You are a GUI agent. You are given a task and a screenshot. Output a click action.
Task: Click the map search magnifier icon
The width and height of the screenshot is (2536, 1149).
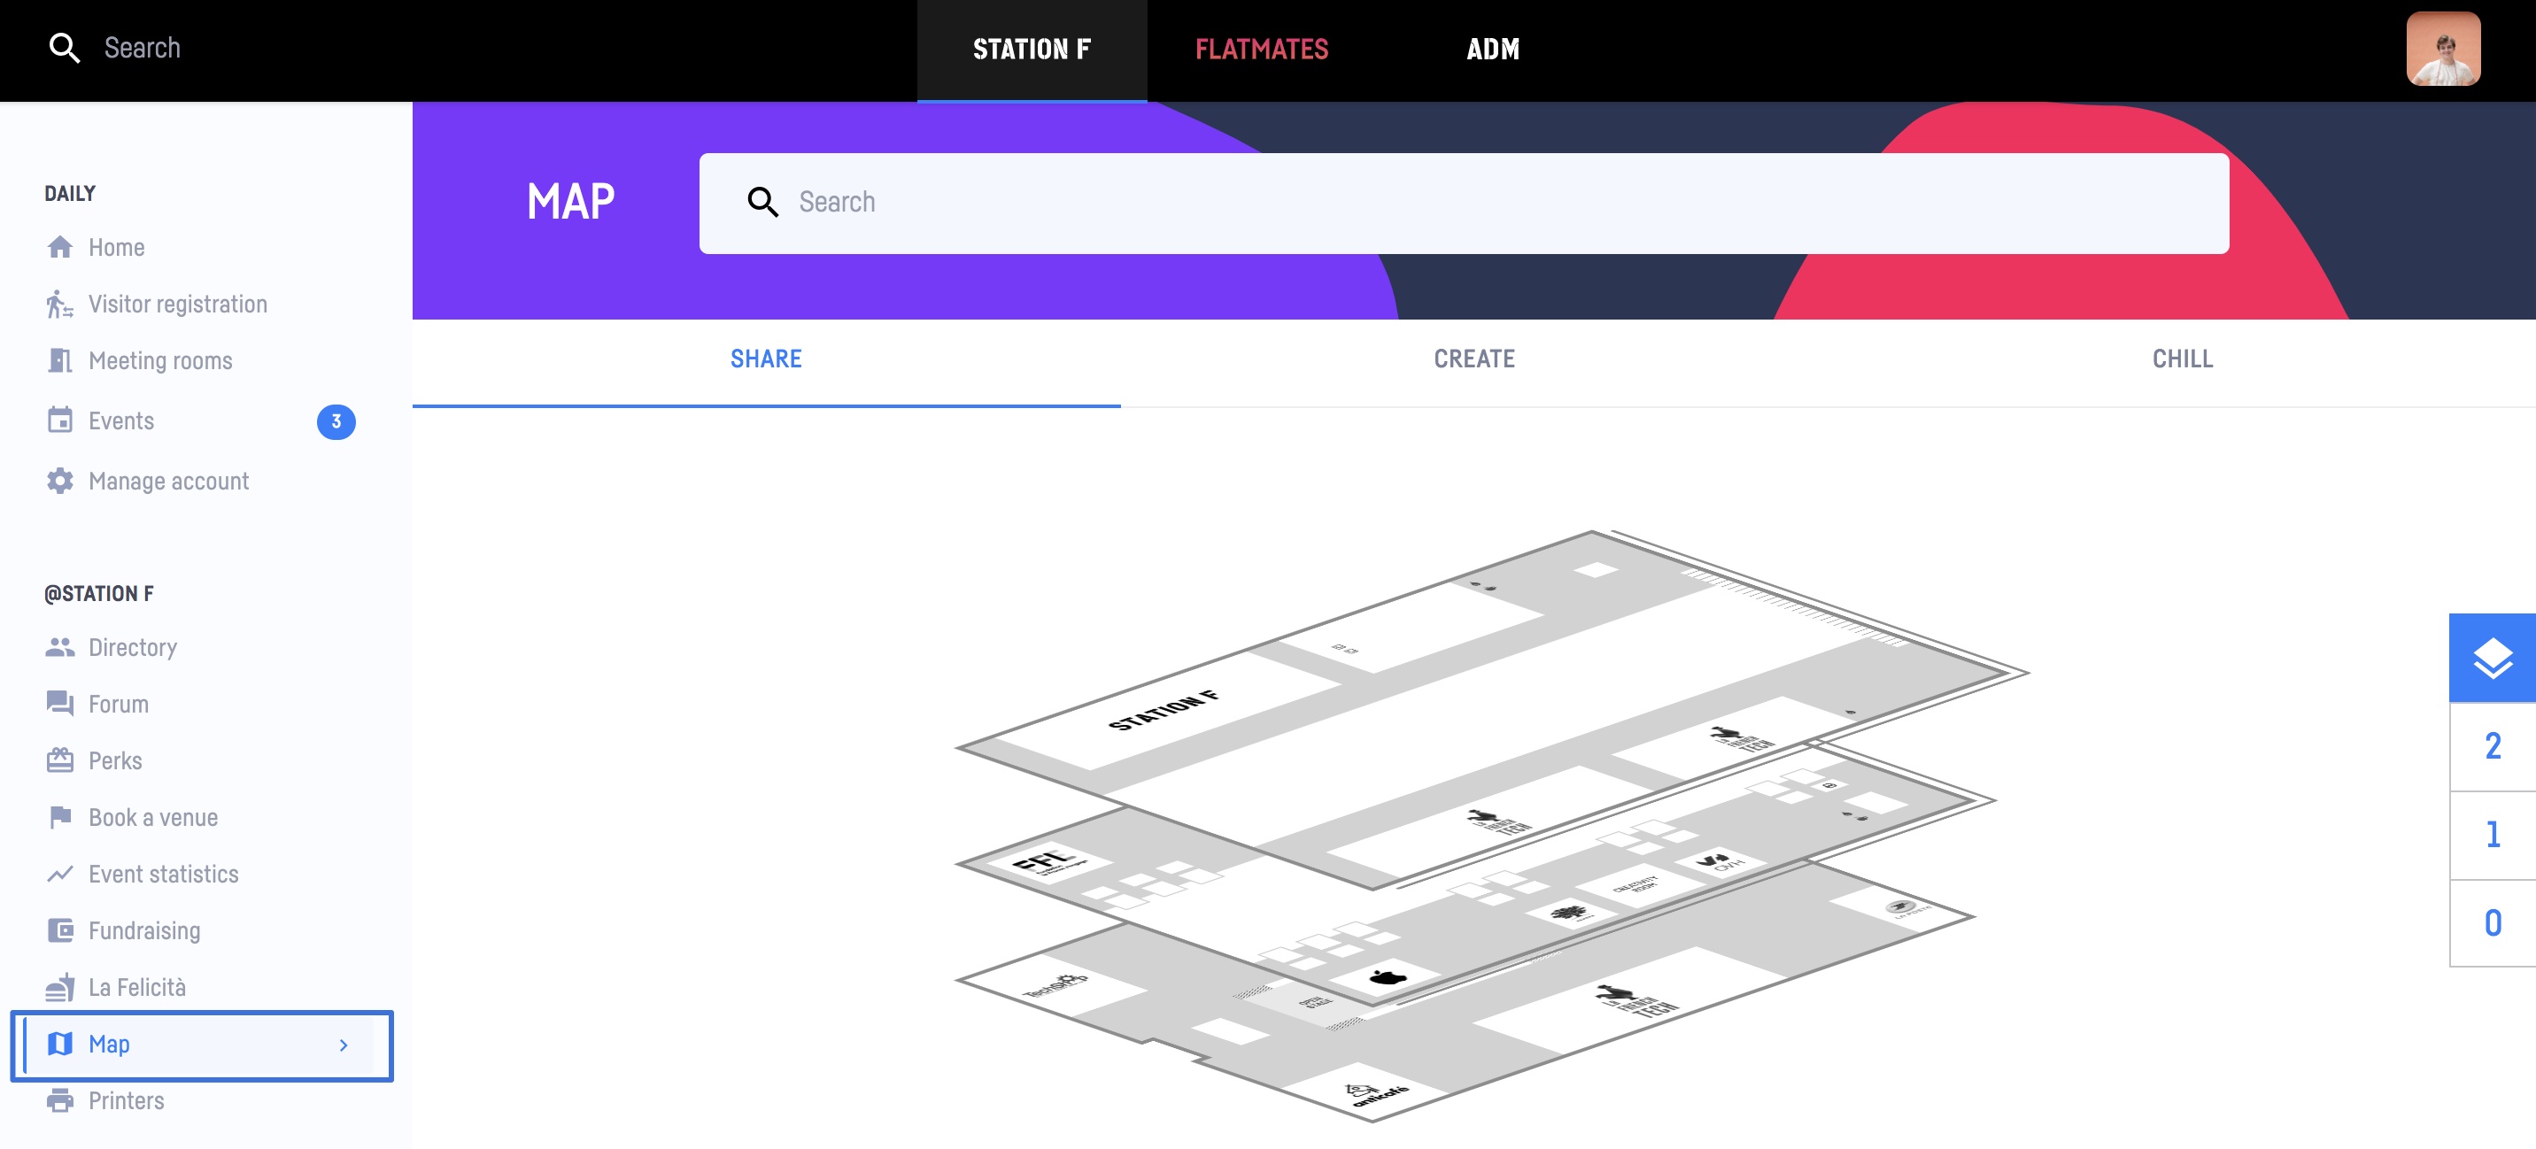pyautogui.click(x=763, y=202)
